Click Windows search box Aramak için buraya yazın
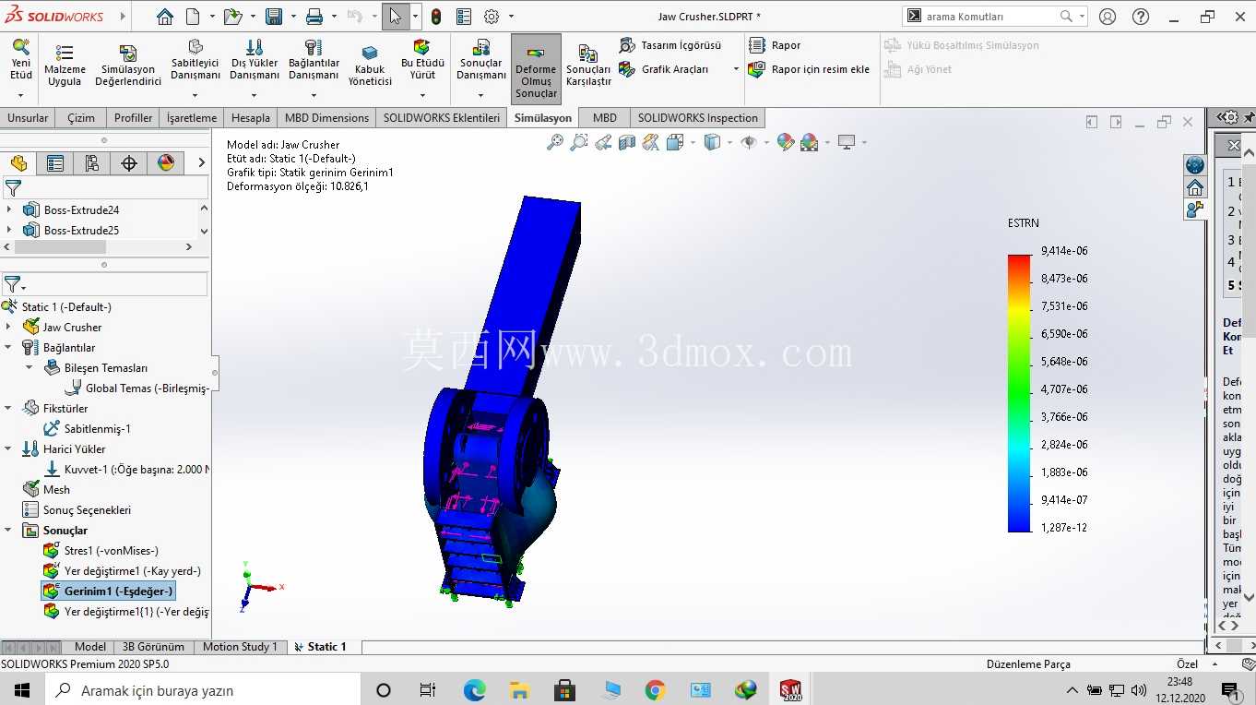Image resolution: width=1256 pixels, height=705 pixels. [202, 690]
